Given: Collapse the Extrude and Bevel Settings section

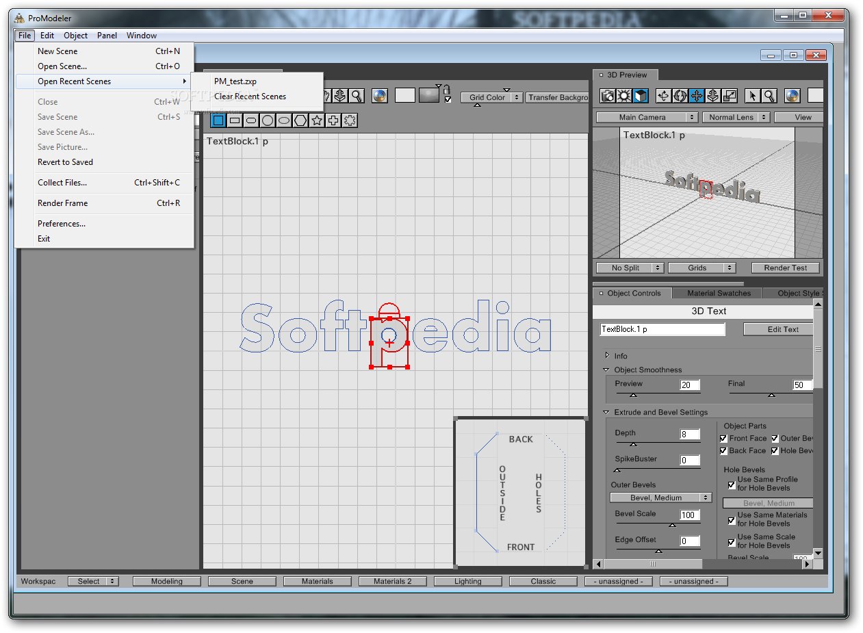Looking at the screenshot, I should click(606, 412).
